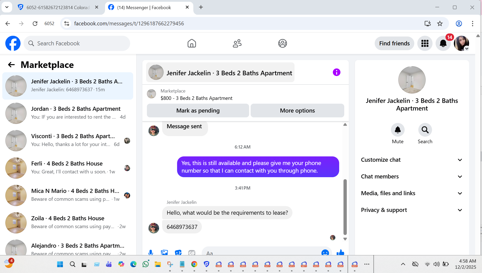Reload the page with the refresh icon
The width and height of the screenshot is (482, 273).
[x=35, y=24]
